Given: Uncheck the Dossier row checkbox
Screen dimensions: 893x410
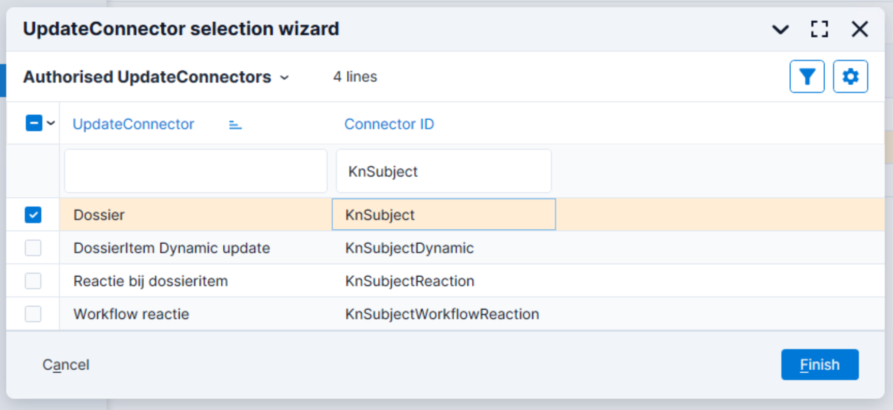Looking at the screenshot, I should coord(33,215).
